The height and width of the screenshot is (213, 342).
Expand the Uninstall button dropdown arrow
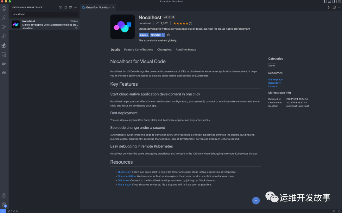(x=163, y=35)
